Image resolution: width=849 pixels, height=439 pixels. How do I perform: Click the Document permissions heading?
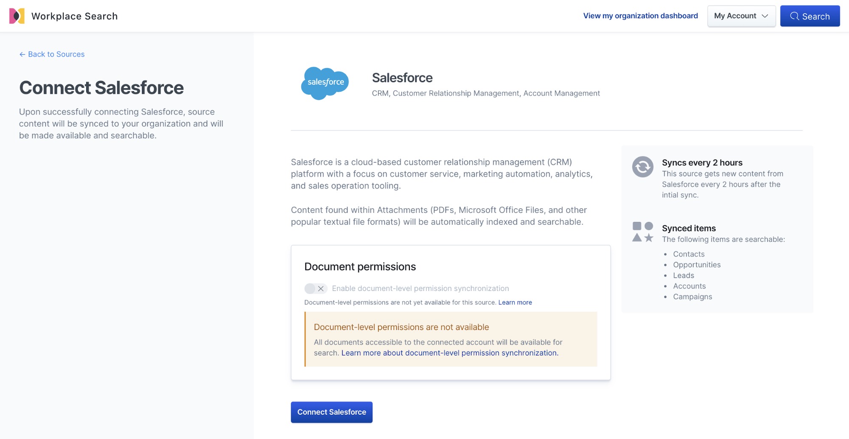[360, 266]
